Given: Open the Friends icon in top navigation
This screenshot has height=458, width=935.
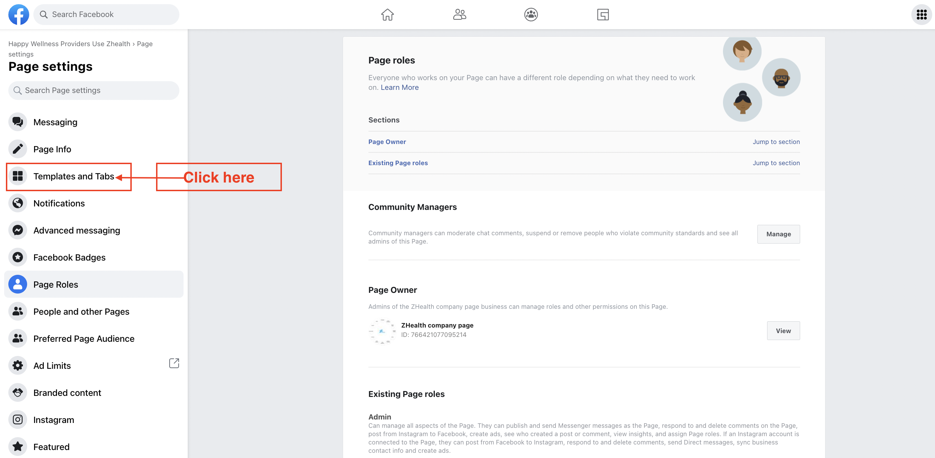Looking at the screenshot, I should coord(459,15).
